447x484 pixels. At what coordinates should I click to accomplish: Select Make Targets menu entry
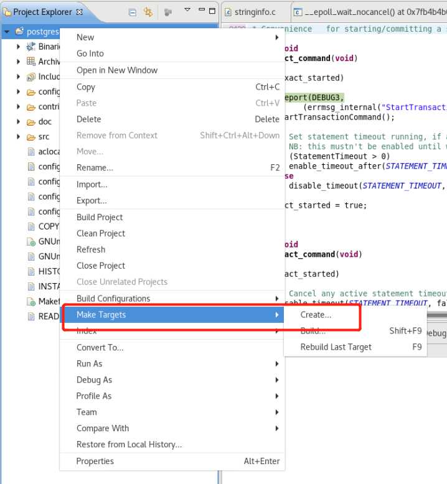pyautogui.click(x=172, y=315)
